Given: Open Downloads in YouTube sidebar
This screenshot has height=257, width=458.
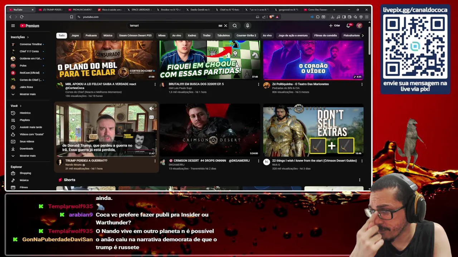Looking at the screenshot, I should tap(26, 148).
